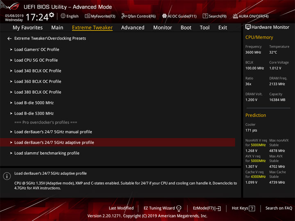Screen dimensions: 295x221
Task: Expand arrow for der8auer's manual profile
Action: point(11,132)
